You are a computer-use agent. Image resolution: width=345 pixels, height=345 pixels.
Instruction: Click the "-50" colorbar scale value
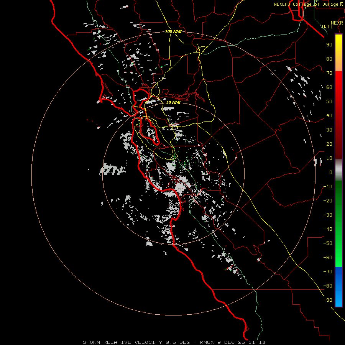[328, 243]
